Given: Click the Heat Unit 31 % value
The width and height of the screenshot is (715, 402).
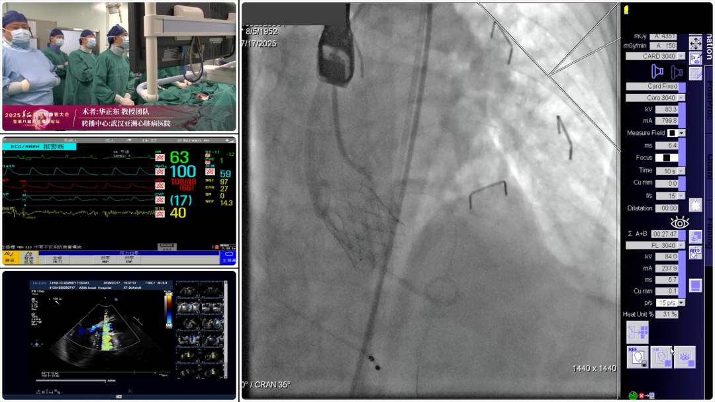Looking at the screenshot, I should point(666,314).
